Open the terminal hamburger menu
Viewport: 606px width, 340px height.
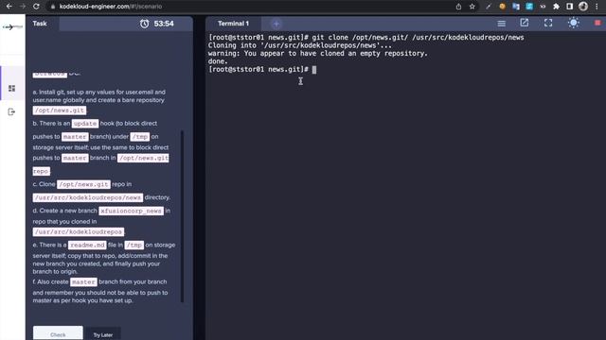pos(501,24)
